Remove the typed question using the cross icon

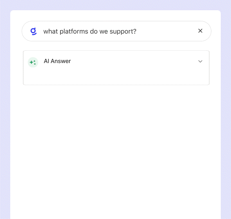point(200,31)
